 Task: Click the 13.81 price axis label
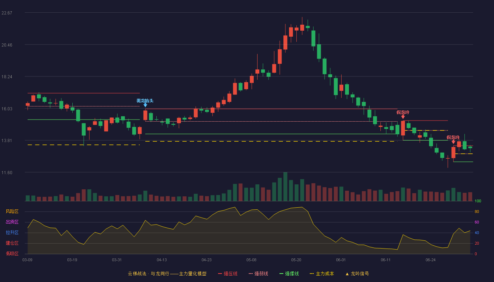tap(7, 140)
